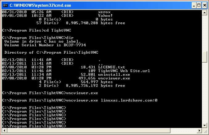Click vncviewer.exe in the directory listing
Viewport: 209px width, 135px height.
114,78
